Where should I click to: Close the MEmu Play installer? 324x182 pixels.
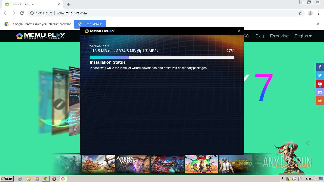[238, 31]
